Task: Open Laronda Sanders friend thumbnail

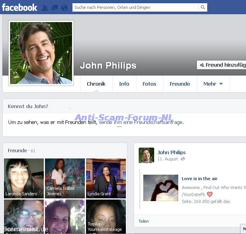Action: pyautogui.click(x=24, y=178)
